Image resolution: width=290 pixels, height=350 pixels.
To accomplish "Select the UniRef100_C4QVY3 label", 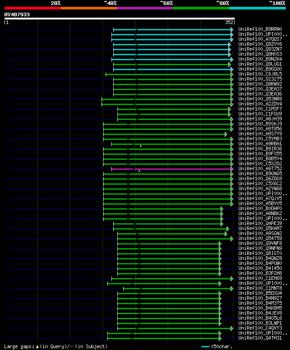I will tap(260, 328).
